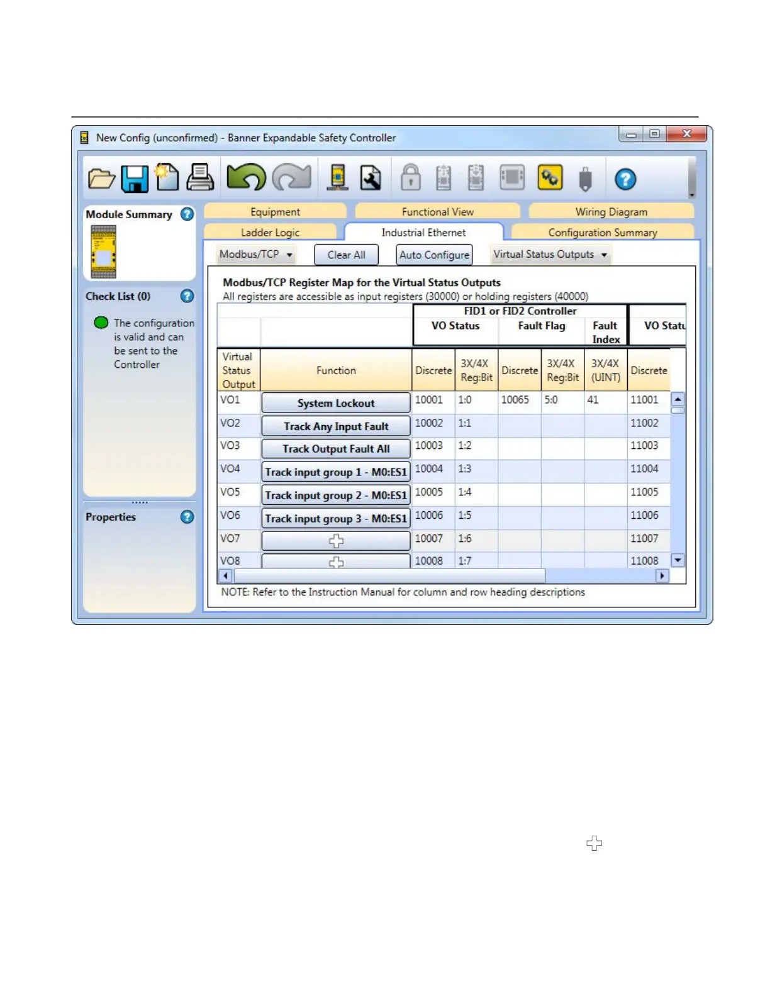The width and height of the screenshot is (770, 996).
Task: Open project settings wrench-page icon
Action: point(371,178)
